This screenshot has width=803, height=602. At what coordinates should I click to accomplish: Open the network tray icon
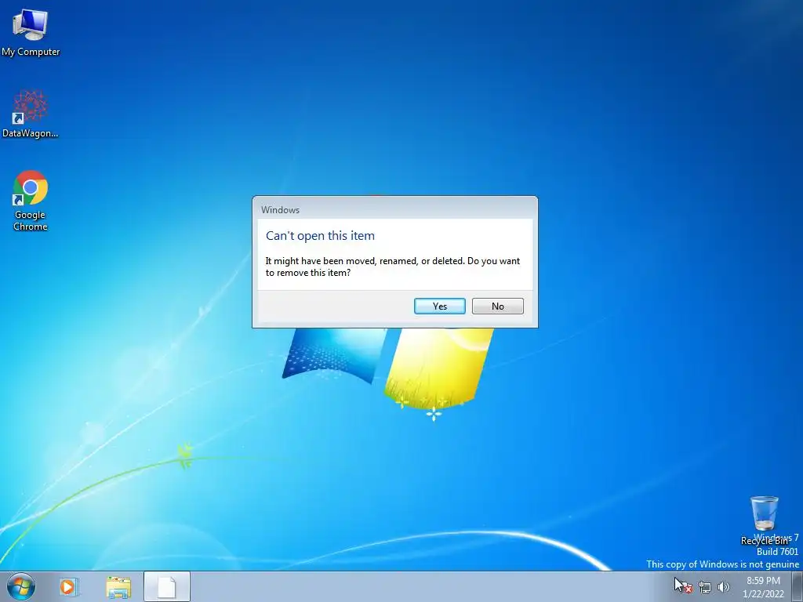pyautogui.click(x=705, y=587)
